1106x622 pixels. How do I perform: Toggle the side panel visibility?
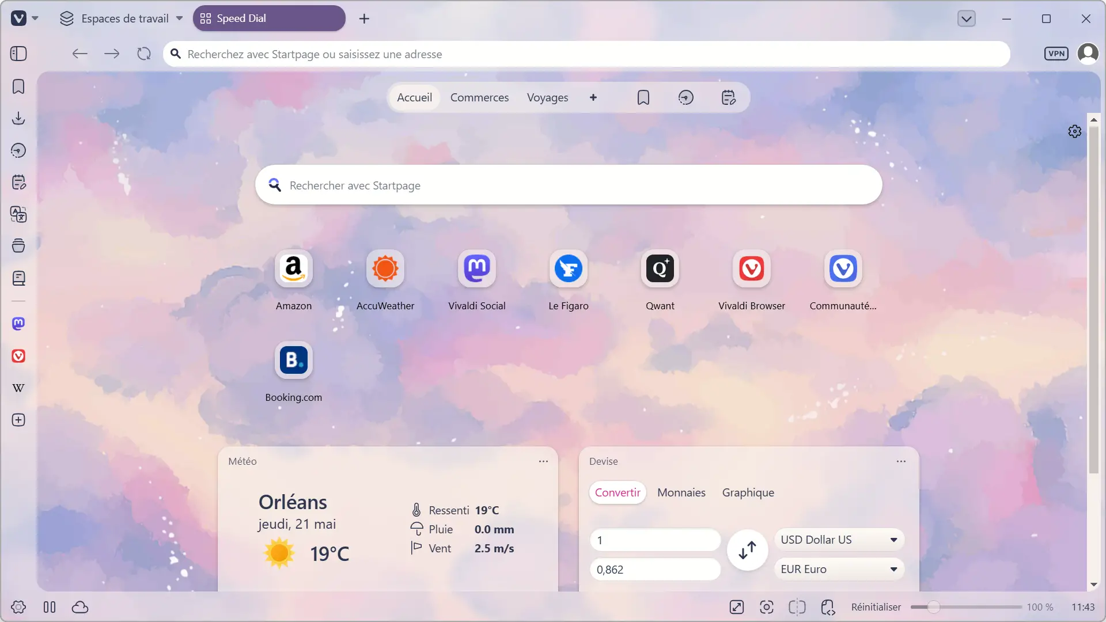pos(18,54)
